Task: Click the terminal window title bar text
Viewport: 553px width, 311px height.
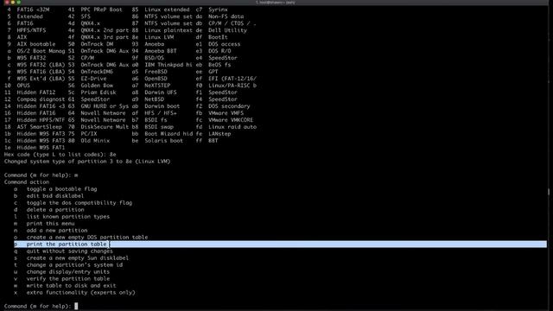Action: click(x=276, y=2)
